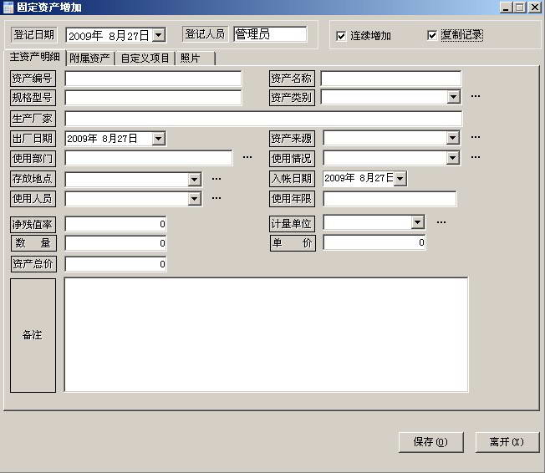The width and height of the screenshot is (545, 473).
Task: Focus the 净残值率 input field
Action: pos(115,224)
